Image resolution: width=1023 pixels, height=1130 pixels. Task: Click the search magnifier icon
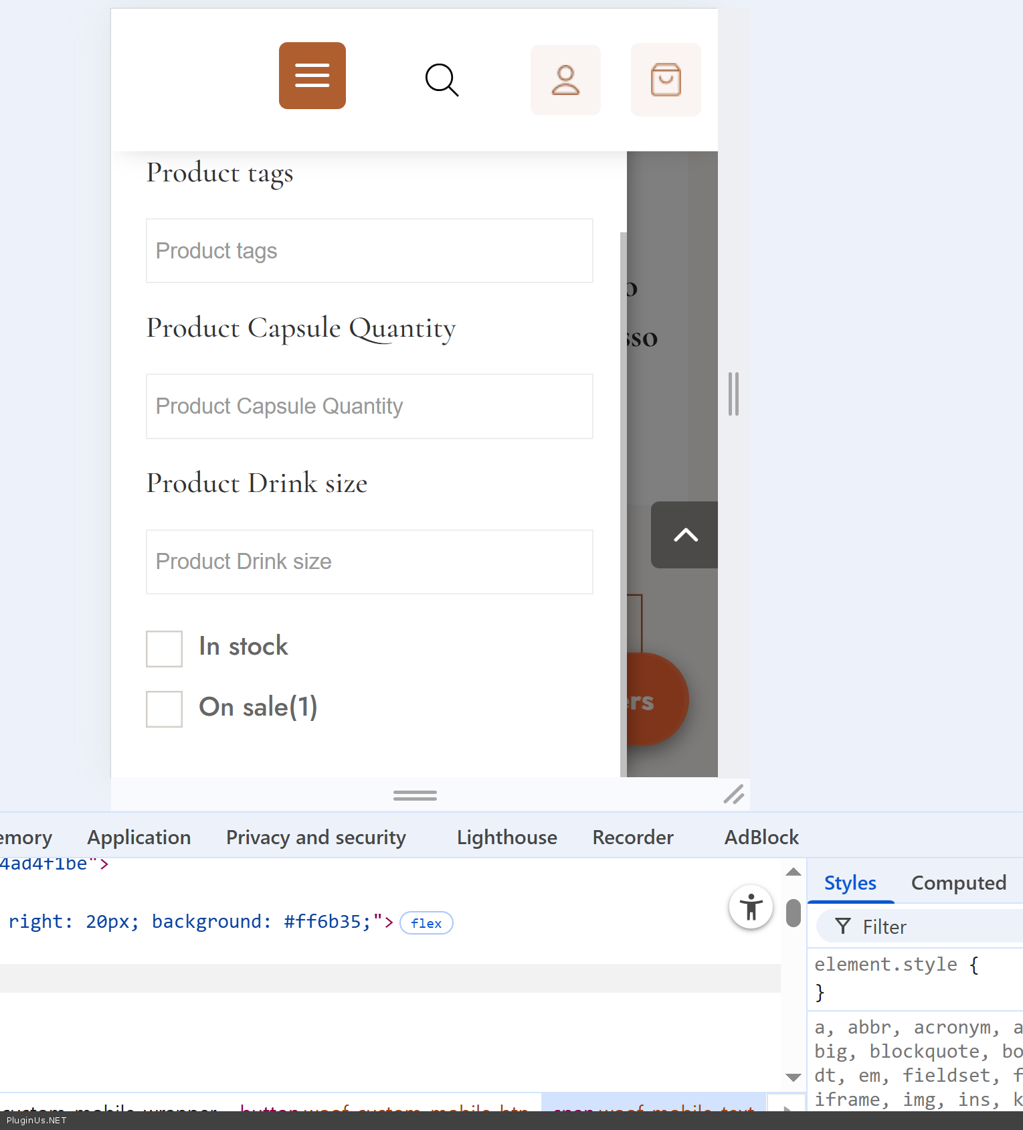pyautogui.click(x=442, y=80)
